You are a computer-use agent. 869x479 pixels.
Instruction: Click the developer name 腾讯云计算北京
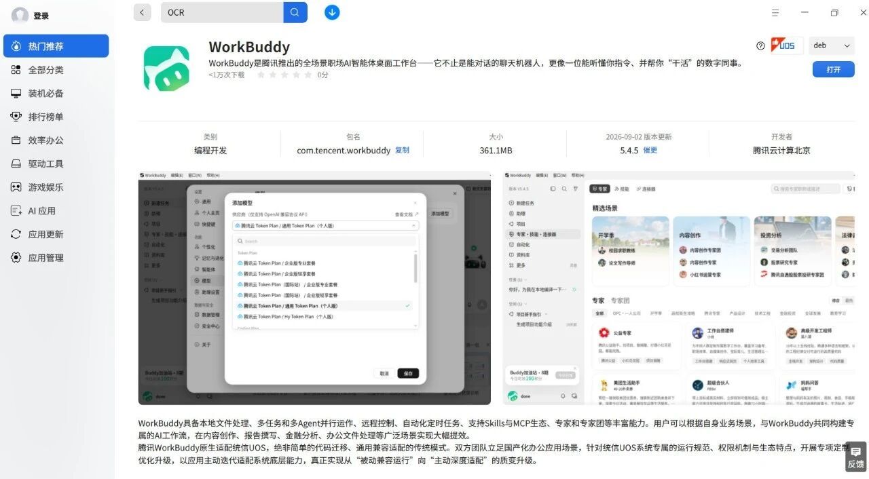[781, 151]
